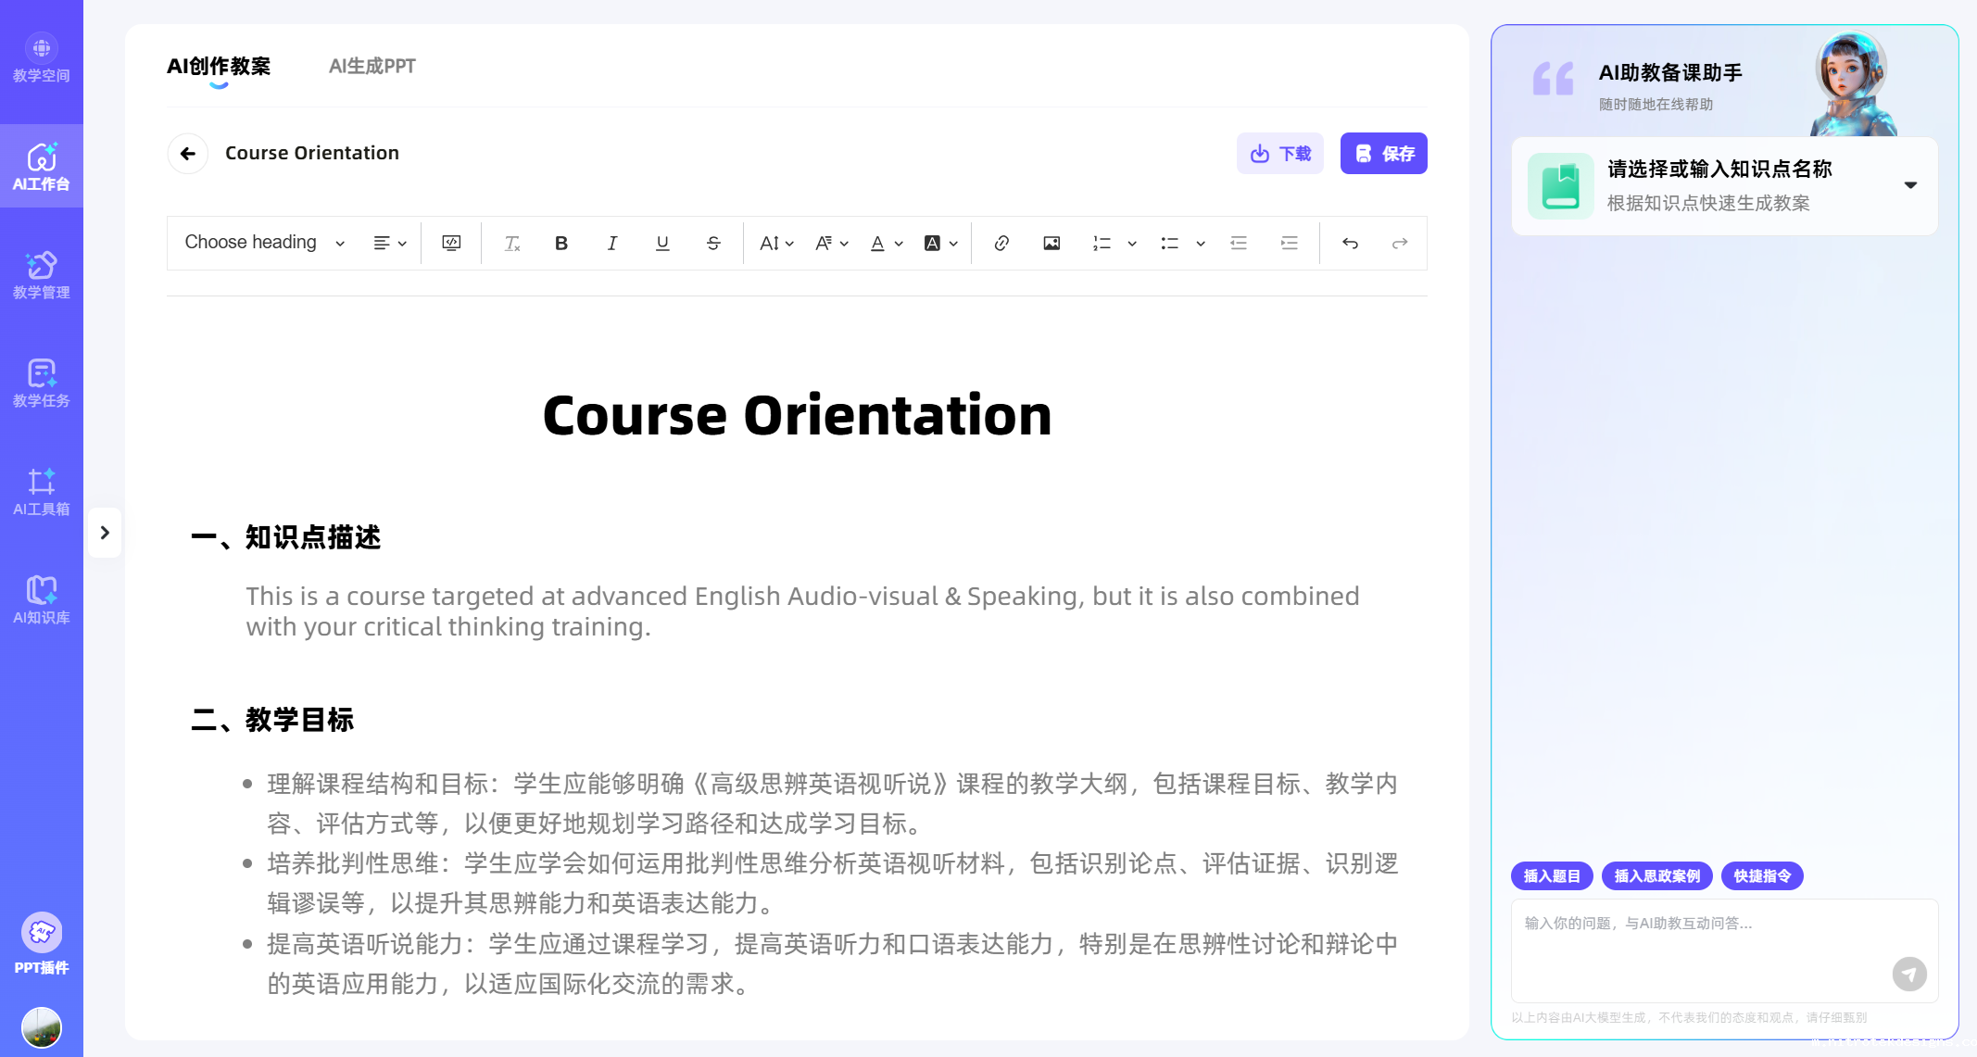Click the strikethrough icon
Image resolution: width=1977 pixels, height=1057 pixels.
[x=713, y=244]
